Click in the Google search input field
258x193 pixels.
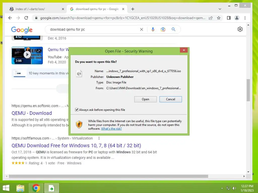[94, 29]
